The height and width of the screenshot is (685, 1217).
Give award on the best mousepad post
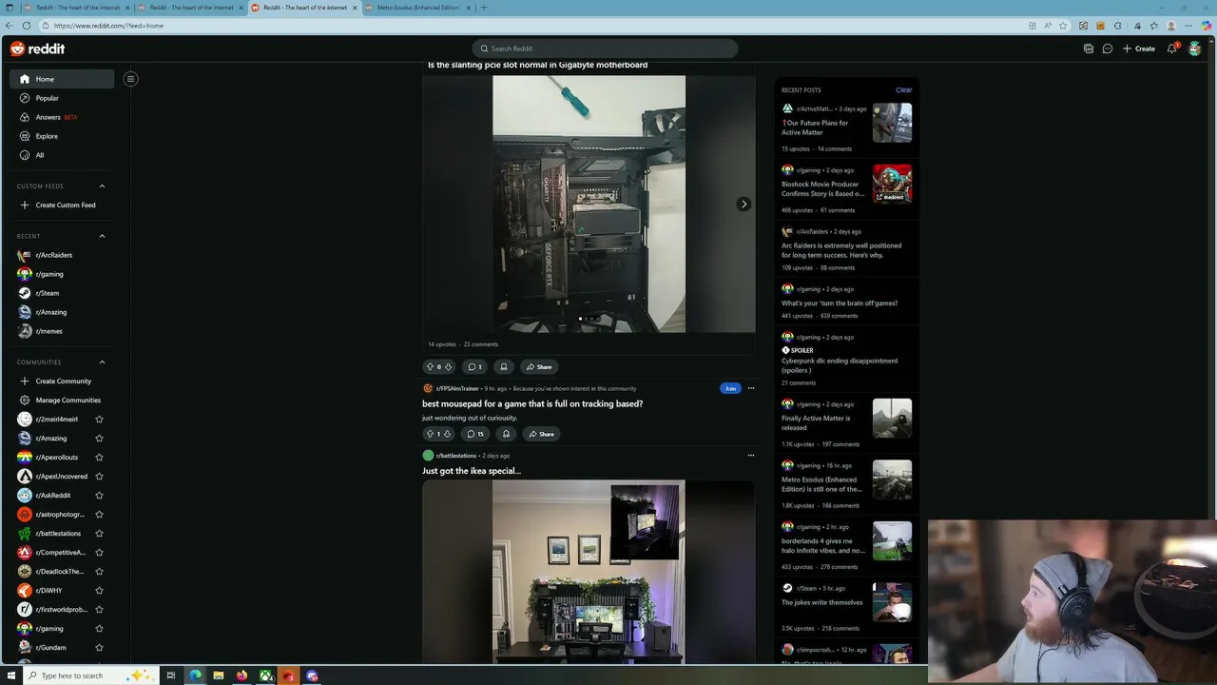point(506,434)
